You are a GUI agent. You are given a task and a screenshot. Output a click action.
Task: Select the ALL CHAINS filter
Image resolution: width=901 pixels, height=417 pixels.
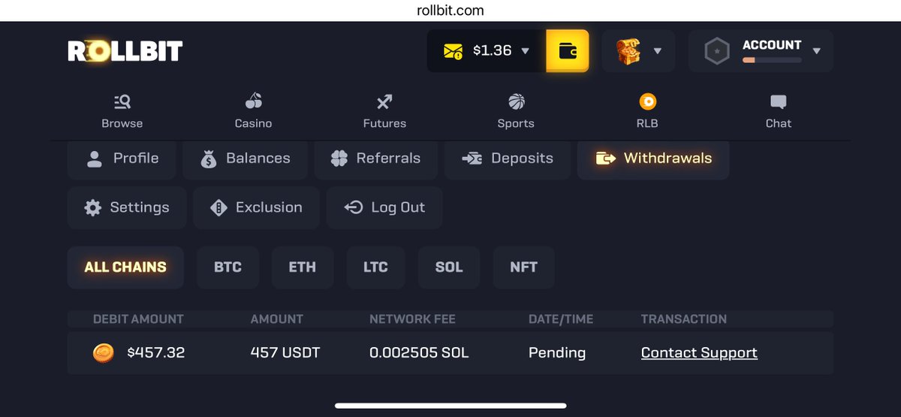click(125, 267)
